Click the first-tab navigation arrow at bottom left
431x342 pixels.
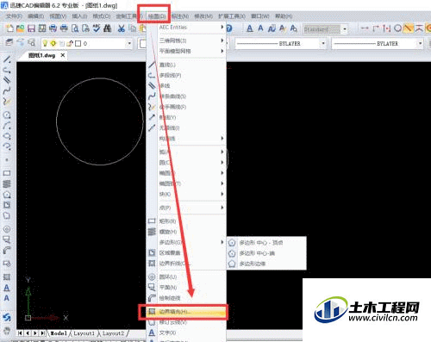click(20, 333)
